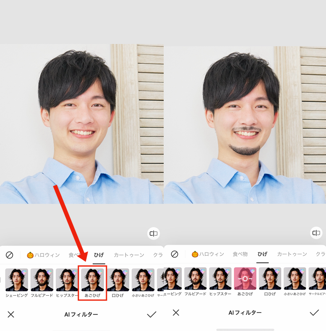Tap the no-filter icon in left screen
The height and width of the screenshot is (331, 326).
click(x=10, y=255)
